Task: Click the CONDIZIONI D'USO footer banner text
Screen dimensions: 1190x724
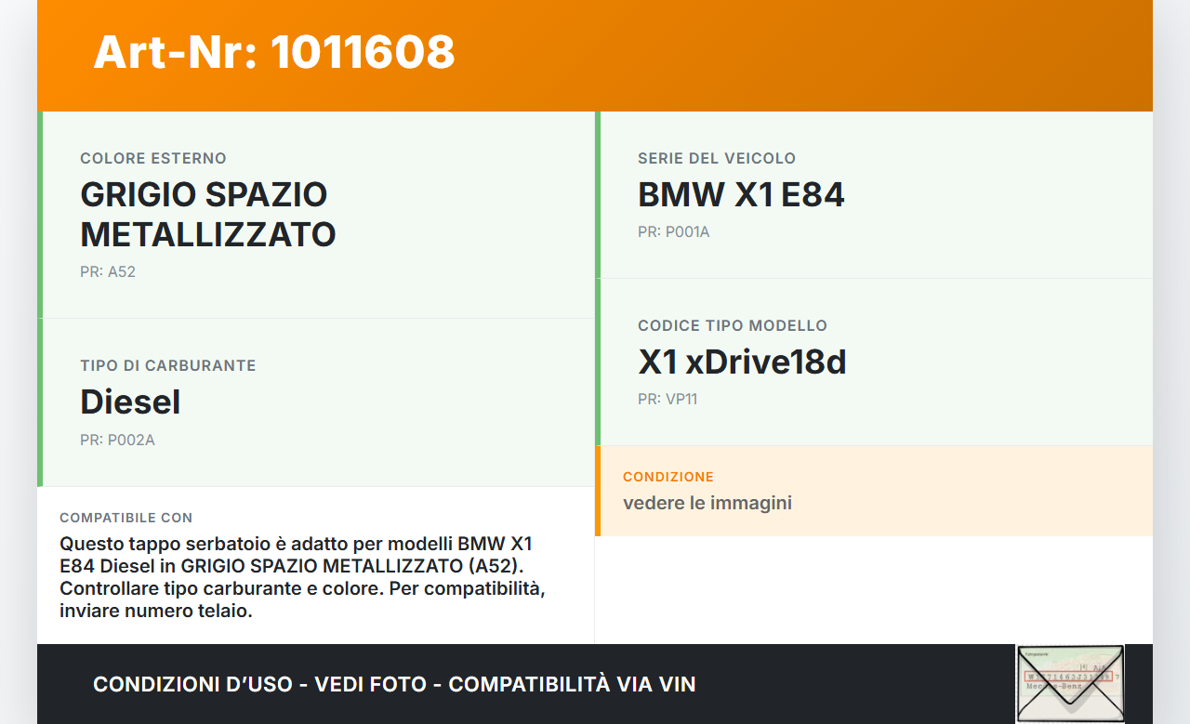Action: [x=394, y=685]
